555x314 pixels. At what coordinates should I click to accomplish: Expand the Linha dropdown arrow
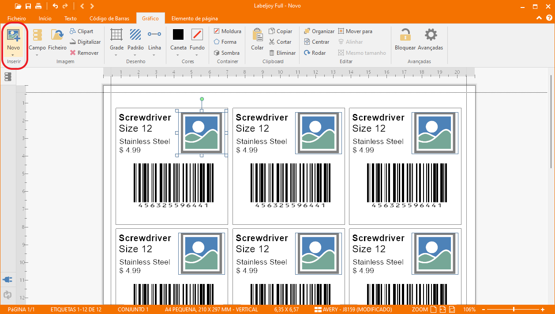154,55
